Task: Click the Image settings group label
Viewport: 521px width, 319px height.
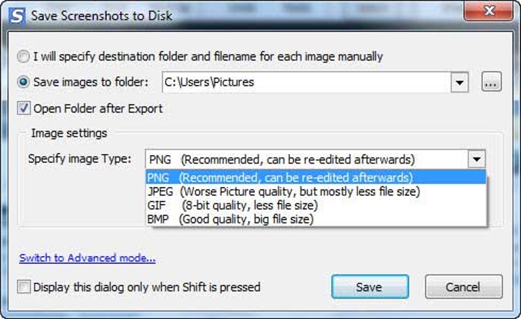Action: click(x=69, y=134)
